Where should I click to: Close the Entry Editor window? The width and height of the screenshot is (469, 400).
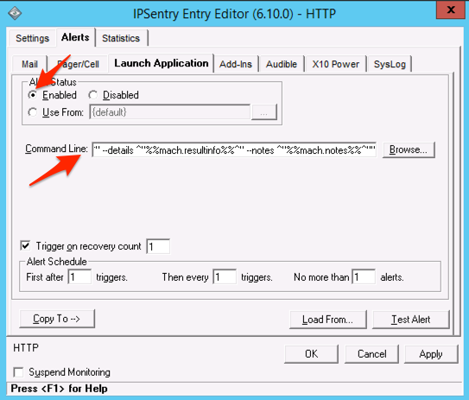click(x=451, y=10)
